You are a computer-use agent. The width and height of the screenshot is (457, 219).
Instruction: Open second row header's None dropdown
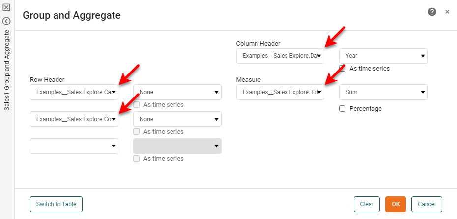[x=177, y=119]
